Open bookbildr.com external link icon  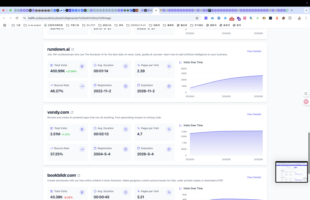click(x=79, y=175)
